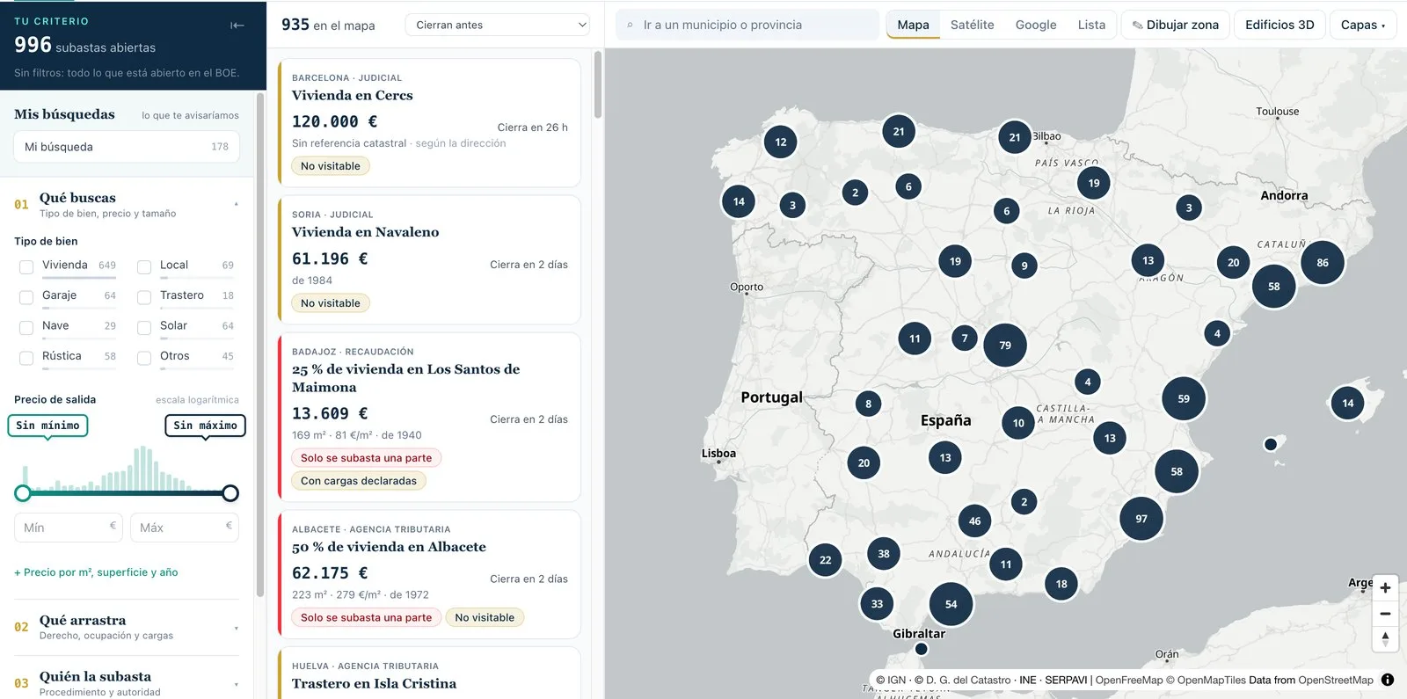The height and width of the screenshot is (699, 1407).
Task: Open saved search Mi búsqueda
Action: [127, 147]
